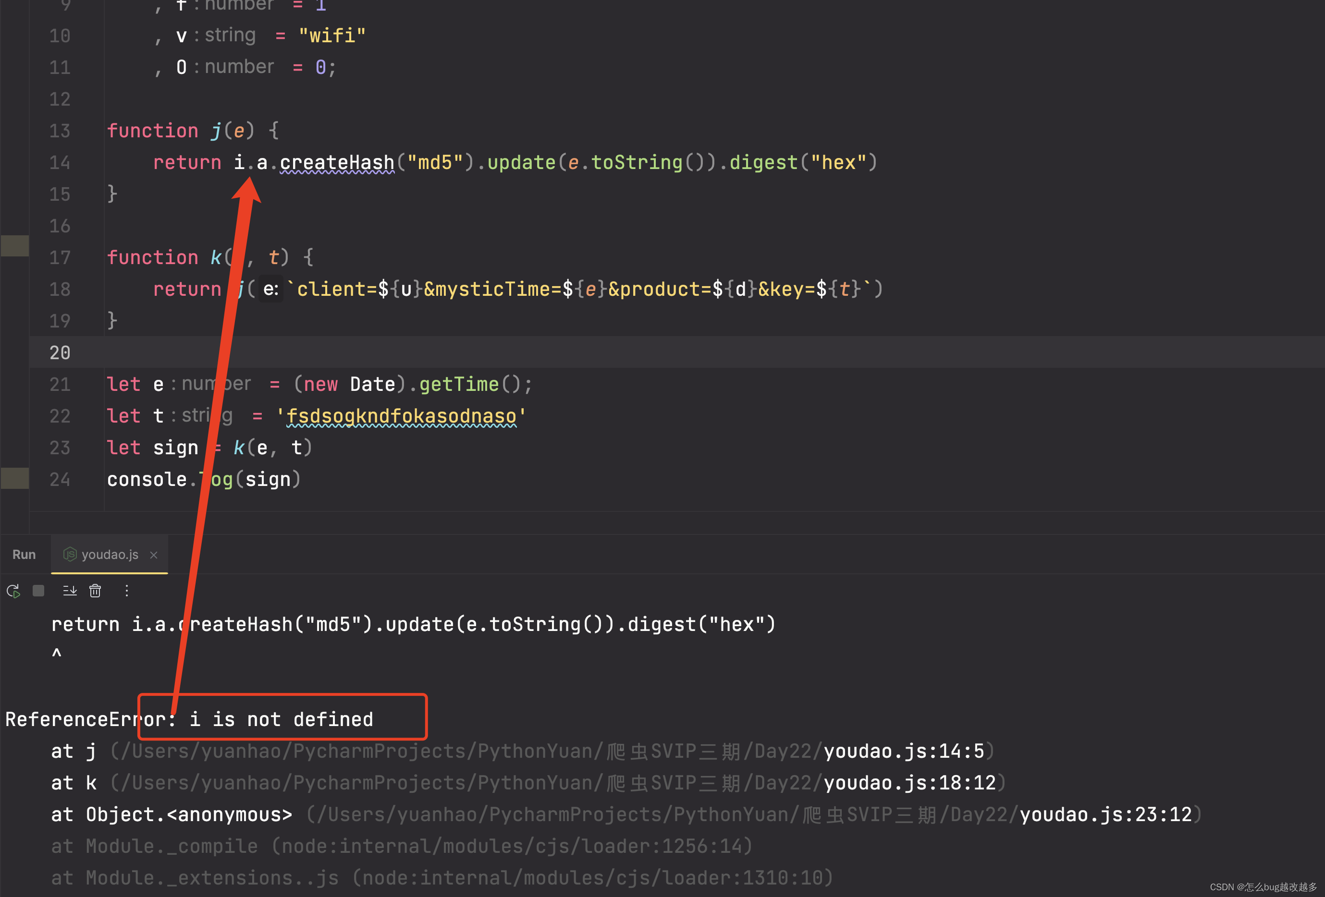1325x897 pixels.
Task: Click the ReferenceError message in console
Action: [189, 720]
